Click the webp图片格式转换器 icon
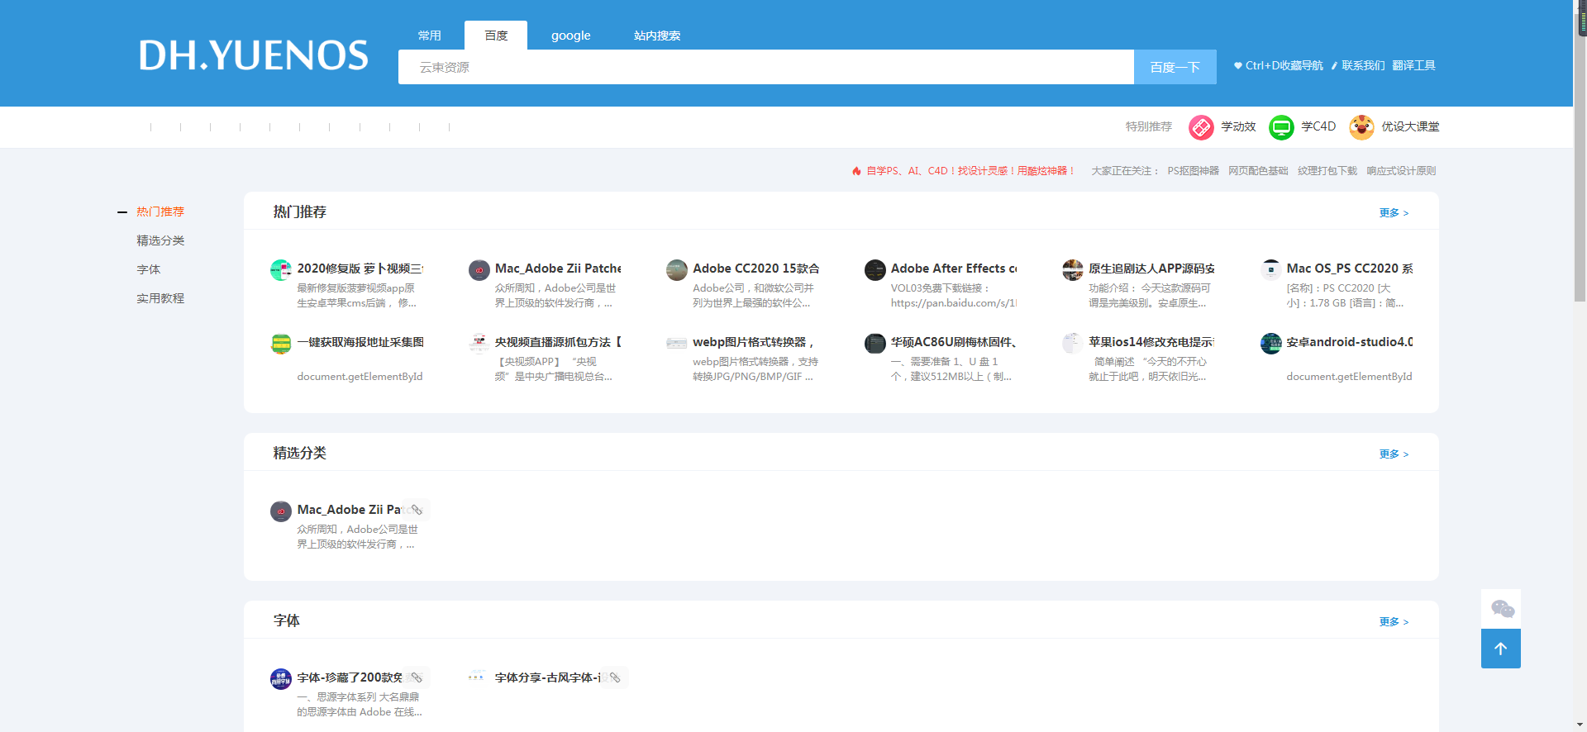 click(677, 344)
